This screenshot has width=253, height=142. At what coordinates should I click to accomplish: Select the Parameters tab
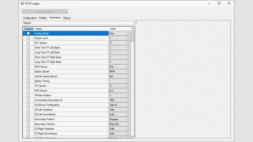click(x=55, y=18)
